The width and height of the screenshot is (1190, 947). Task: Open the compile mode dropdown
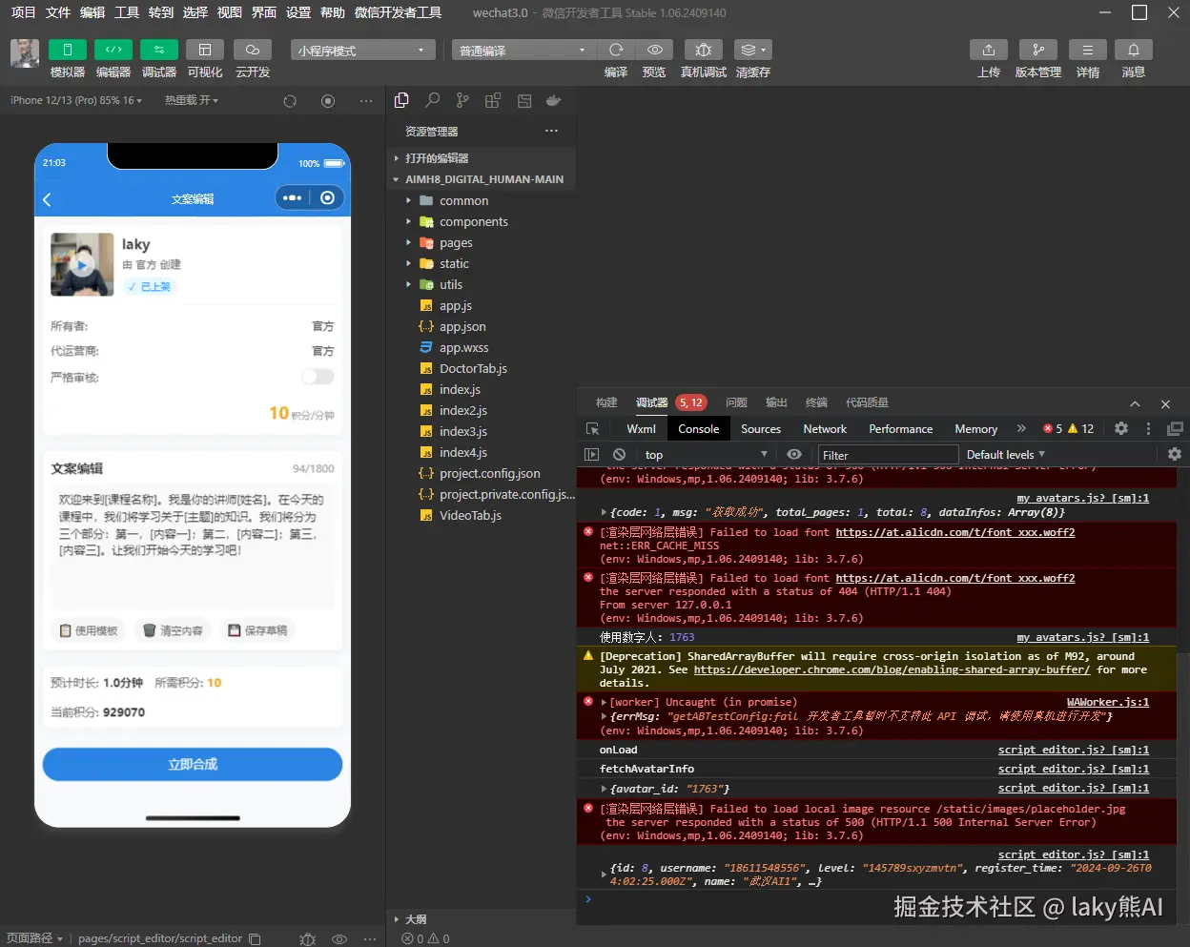[x=523, y=51]
